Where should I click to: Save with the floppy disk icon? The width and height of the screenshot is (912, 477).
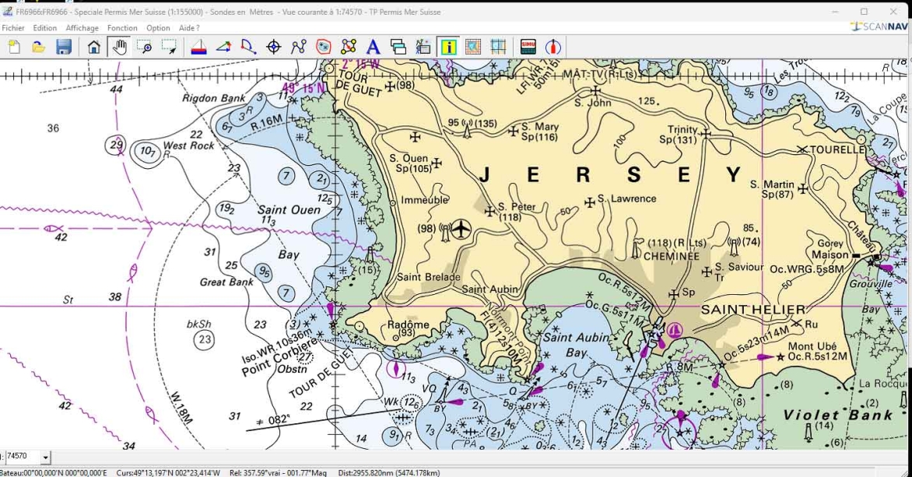pos(63,47)
